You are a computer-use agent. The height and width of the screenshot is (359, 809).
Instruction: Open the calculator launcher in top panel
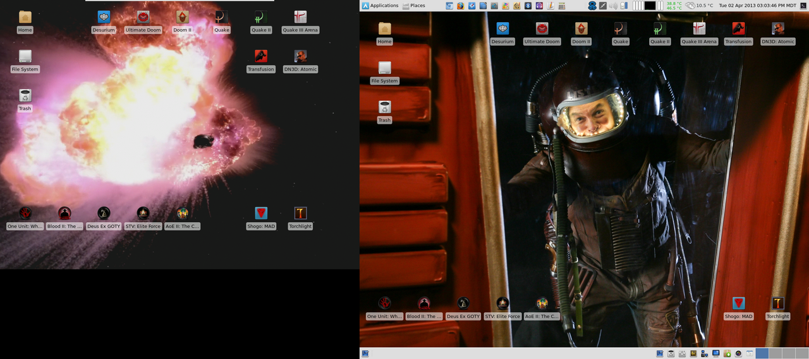point(561,6)
